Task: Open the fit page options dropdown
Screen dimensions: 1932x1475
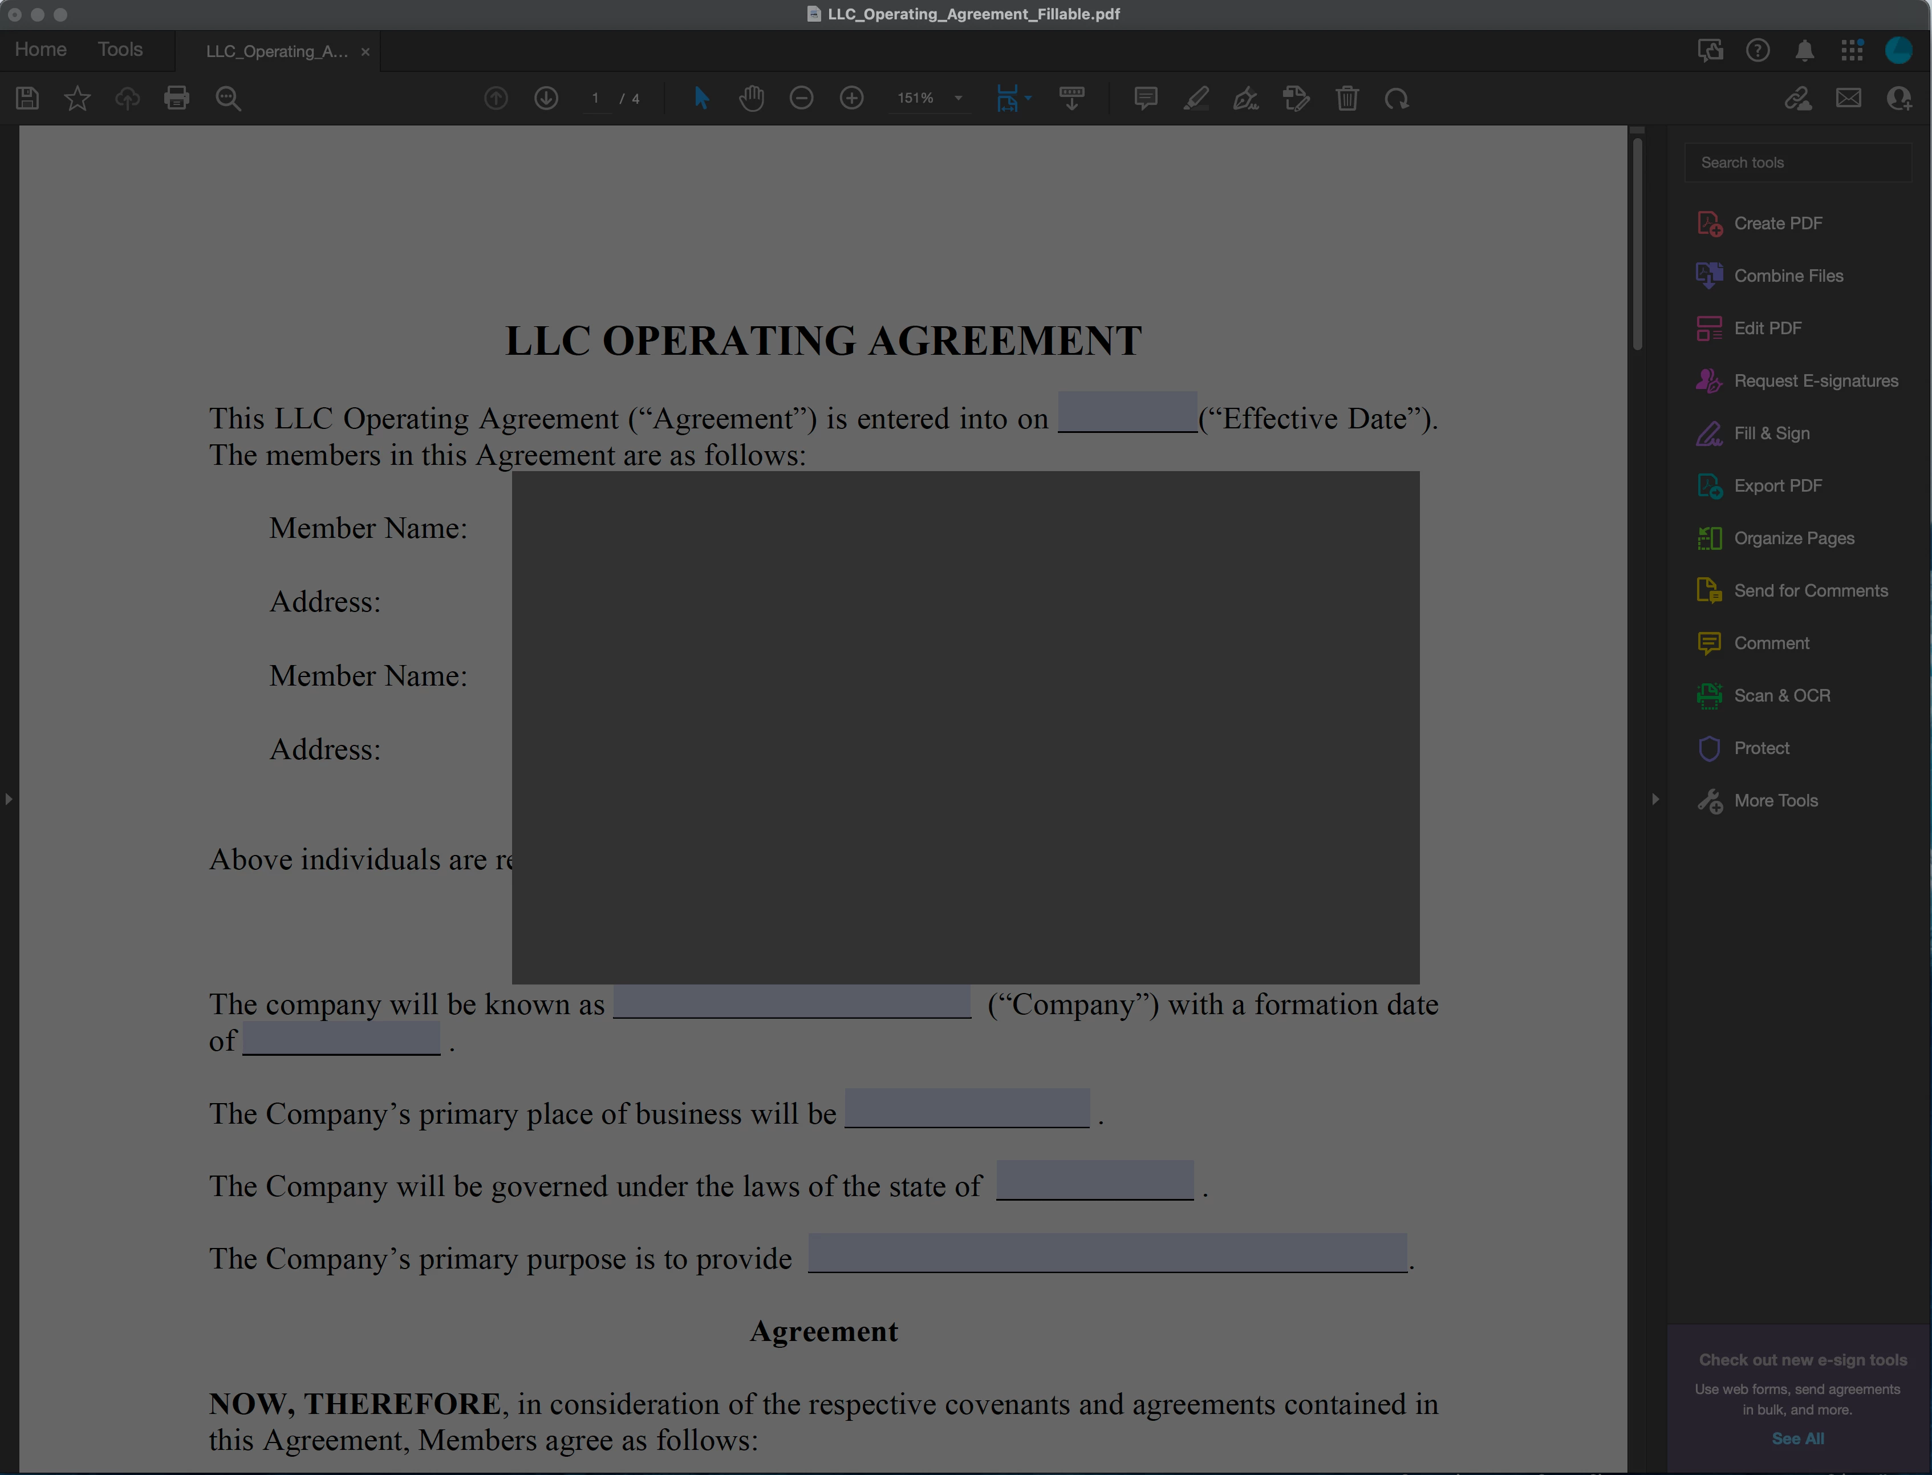Action: [1028, 98]
